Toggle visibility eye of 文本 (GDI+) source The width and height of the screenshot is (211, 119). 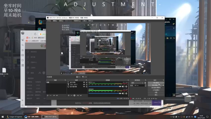click(84, 84)
